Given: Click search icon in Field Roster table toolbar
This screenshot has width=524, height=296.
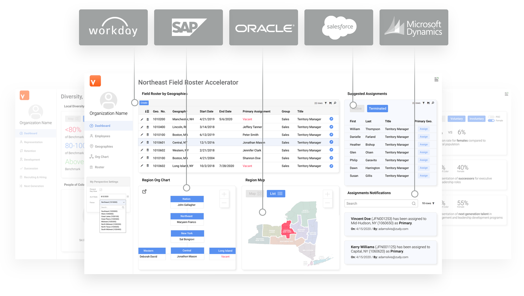Looking at the screenshot, I should click(335, 103).
